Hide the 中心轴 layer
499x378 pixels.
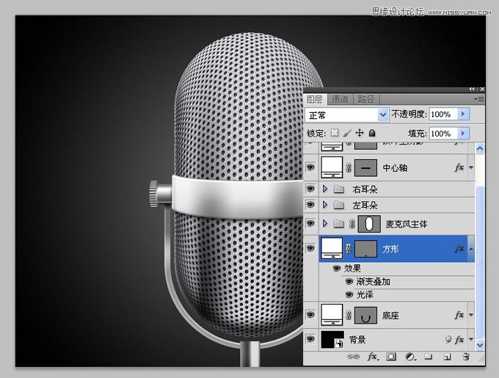(x=310, y=167)
